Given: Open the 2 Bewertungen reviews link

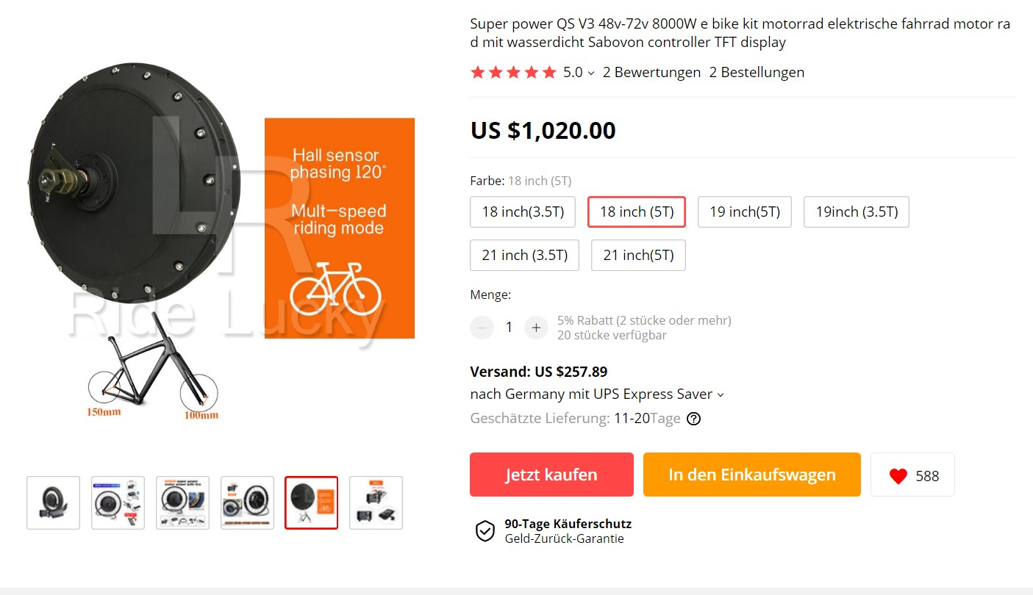Looking at the screenshot, I should point(651,72).
